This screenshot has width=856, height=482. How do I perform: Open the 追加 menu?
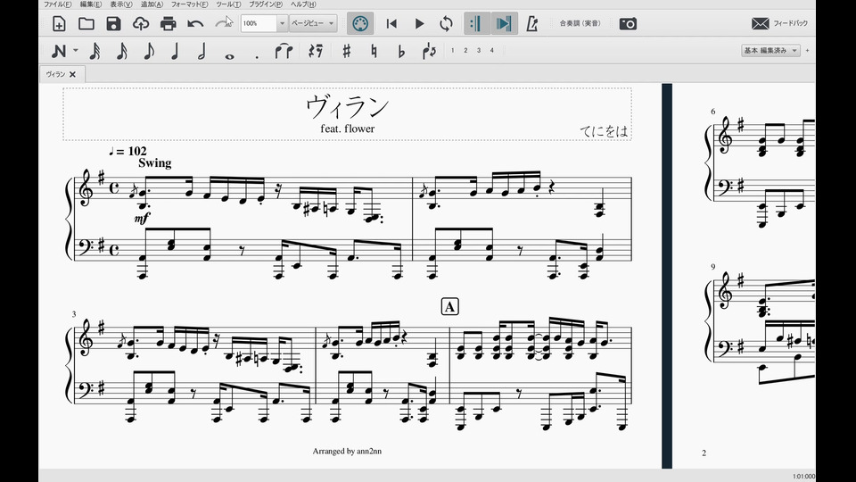click(x=152, y=4)
